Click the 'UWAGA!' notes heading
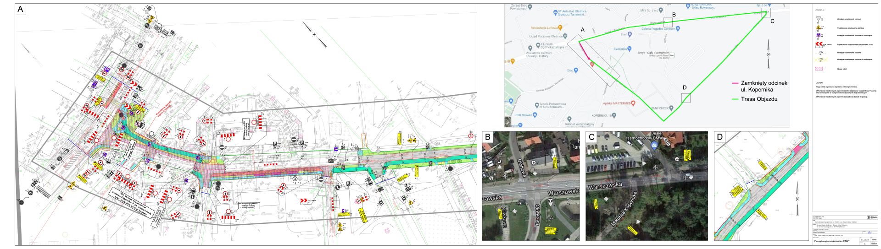 (x=819, y=83)
